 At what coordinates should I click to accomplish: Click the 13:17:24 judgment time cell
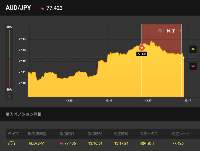coord(121,143)
